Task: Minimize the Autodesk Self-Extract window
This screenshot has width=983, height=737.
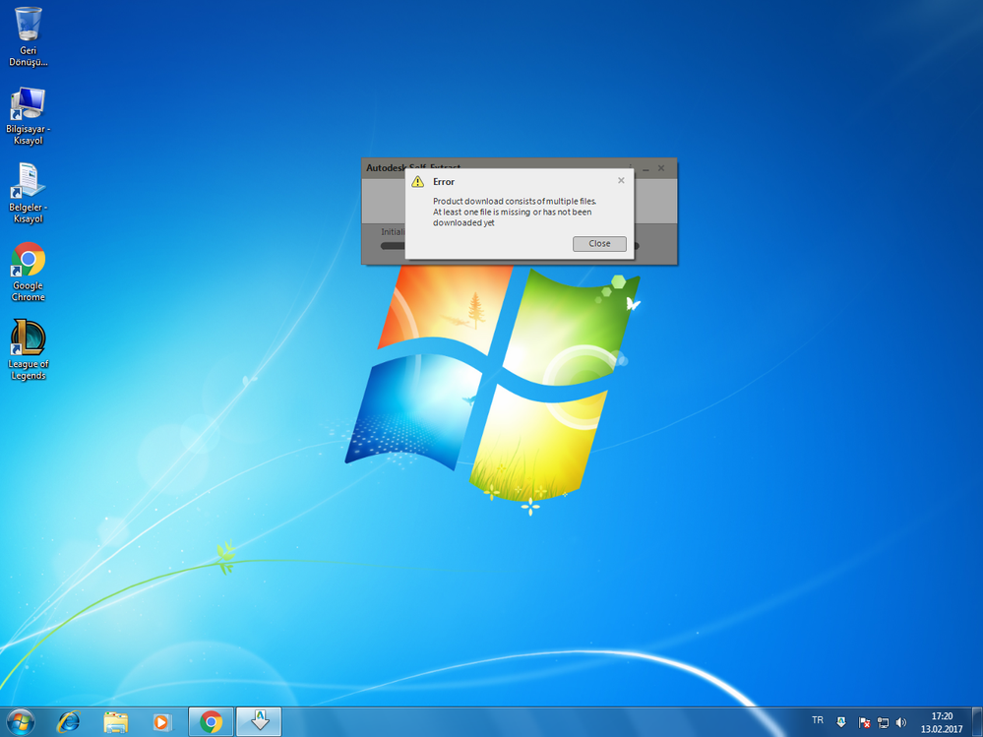Action: click(645, 168)
